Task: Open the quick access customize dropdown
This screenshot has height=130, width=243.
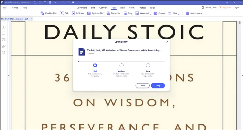Action: click(73, 2)
